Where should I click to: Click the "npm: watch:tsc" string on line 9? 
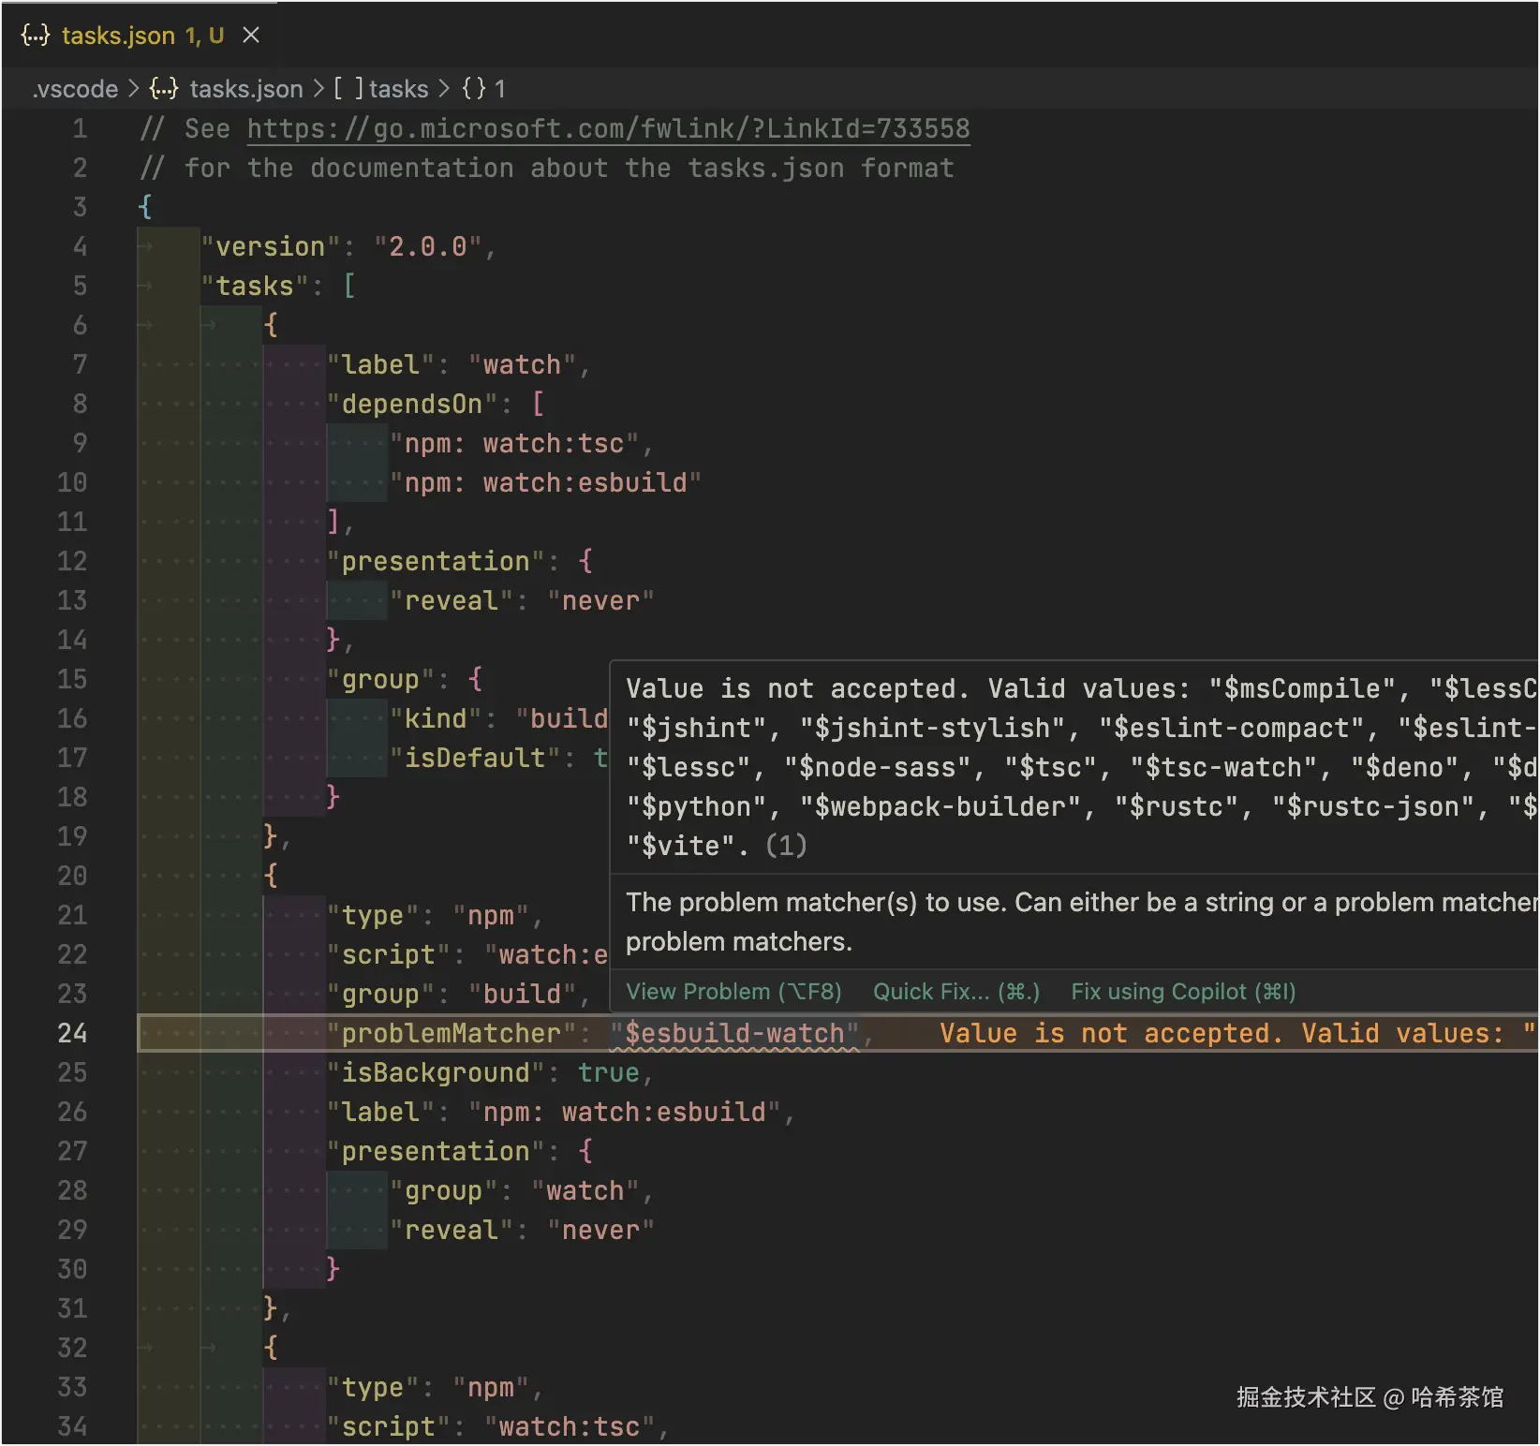click(x=514, y=443)
